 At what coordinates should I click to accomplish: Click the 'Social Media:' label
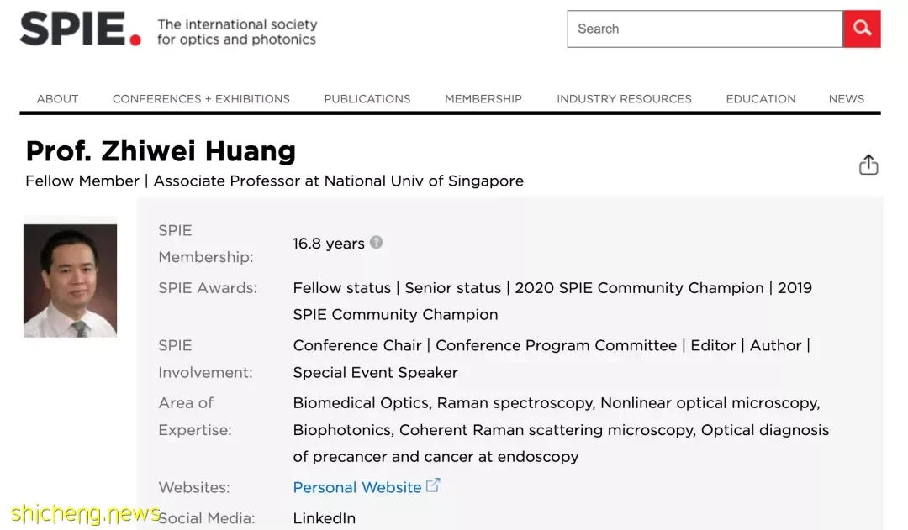(x=207, y=518)
